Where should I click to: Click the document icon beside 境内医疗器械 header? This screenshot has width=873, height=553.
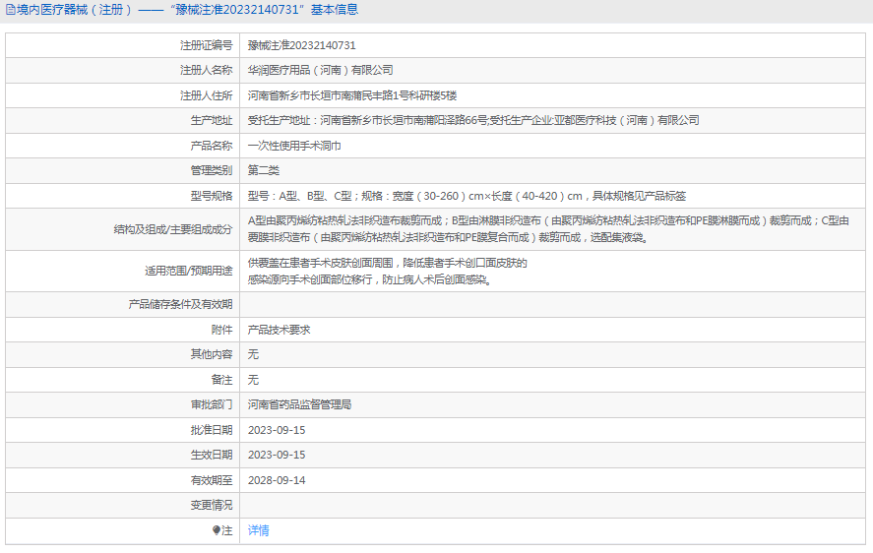click(x=11, y=10)
